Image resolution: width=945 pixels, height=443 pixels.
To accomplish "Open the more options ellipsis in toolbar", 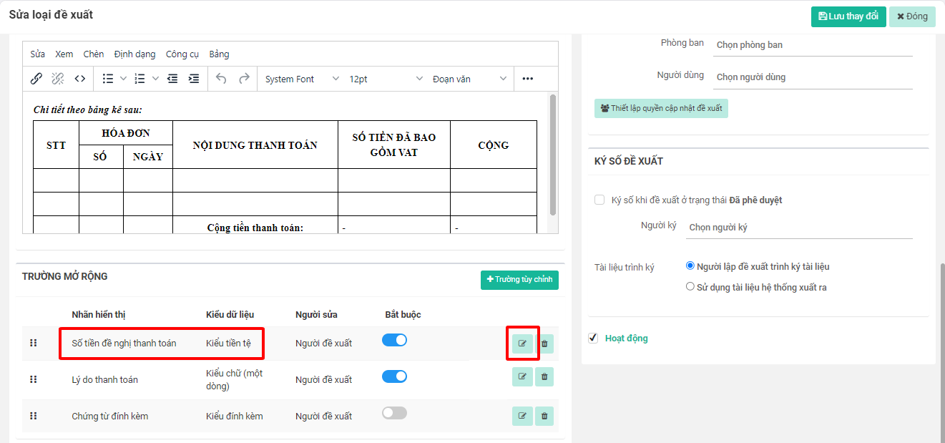I will (527, 79).
